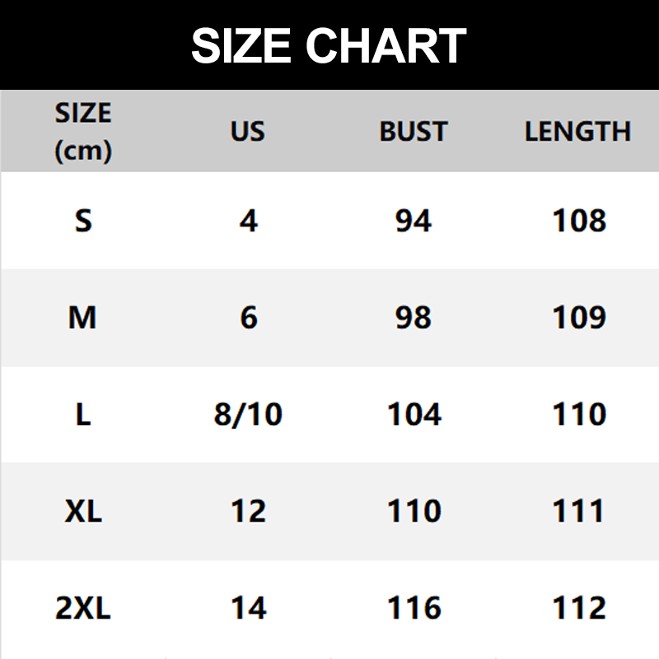
Task: Select the BUST column header
Action: [413, 131]
